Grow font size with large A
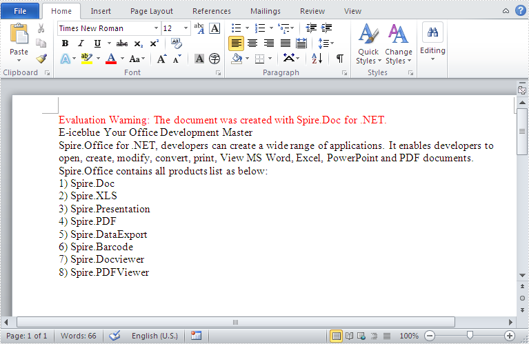 [x=161, y=59]
